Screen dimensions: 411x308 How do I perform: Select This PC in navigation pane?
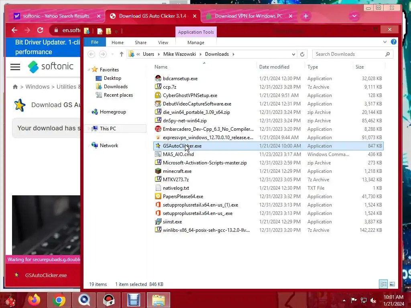pos(108,129)
